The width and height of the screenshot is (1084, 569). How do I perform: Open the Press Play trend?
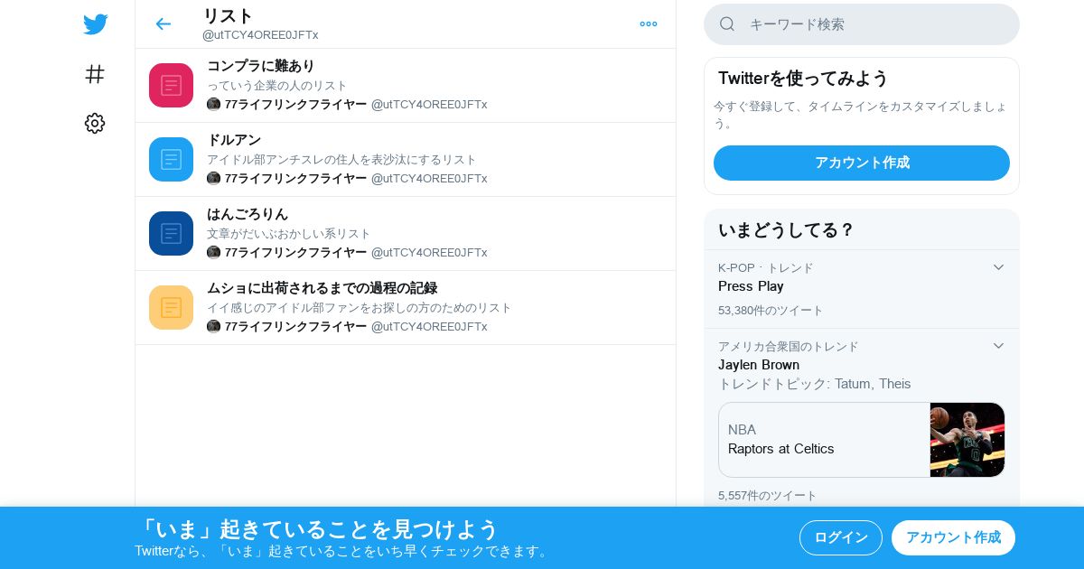751,286
